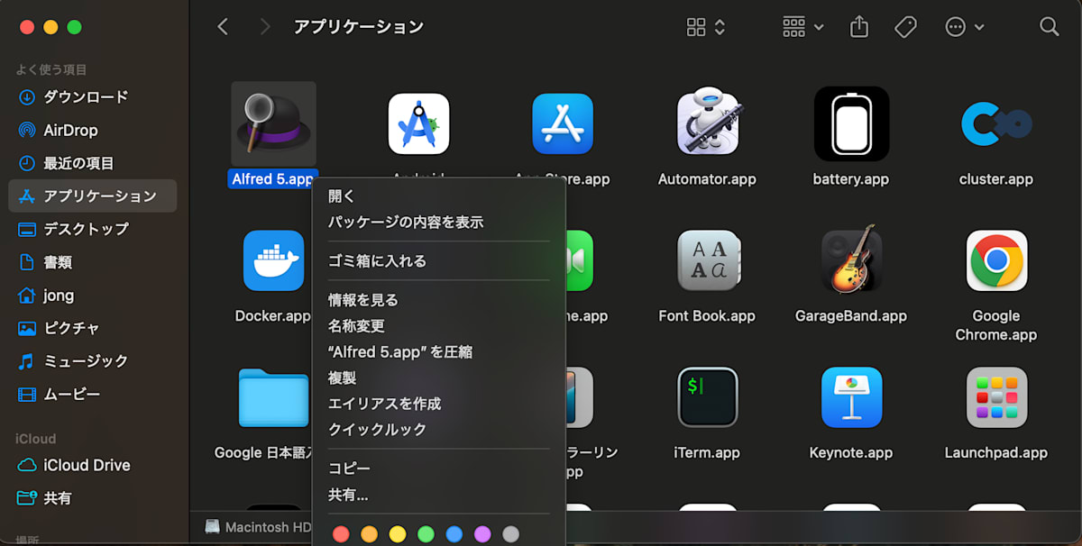Open ミュージック in the sidebar
The height and width of the screenshot is (546, 1082).
click(93, 361)
